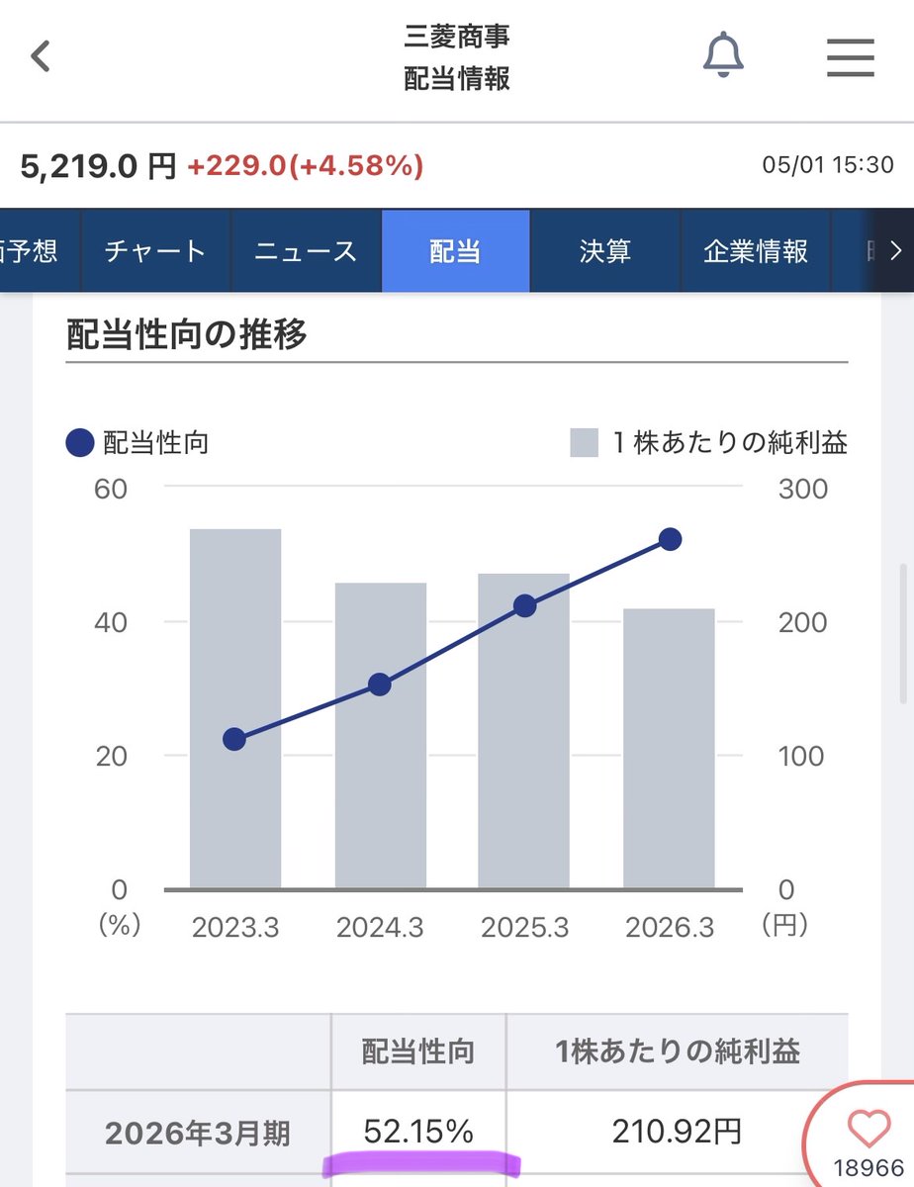Click the 配当性向 column header

point(418,1051)
